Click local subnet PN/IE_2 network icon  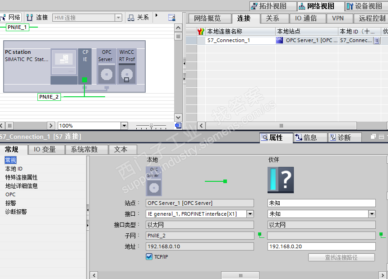tap(261, 235)
